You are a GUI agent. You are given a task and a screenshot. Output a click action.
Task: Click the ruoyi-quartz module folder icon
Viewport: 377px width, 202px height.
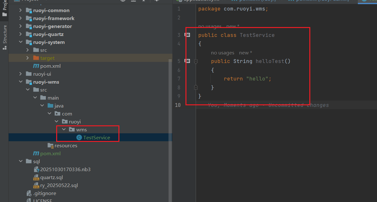pos(29,34)
